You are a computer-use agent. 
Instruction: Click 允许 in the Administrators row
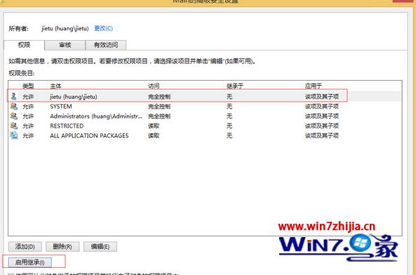(x=28, y=116)
